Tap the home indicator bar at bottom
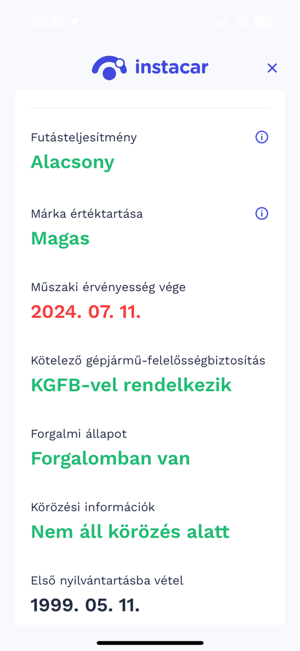300x651 pixels. tap(150, 643)
